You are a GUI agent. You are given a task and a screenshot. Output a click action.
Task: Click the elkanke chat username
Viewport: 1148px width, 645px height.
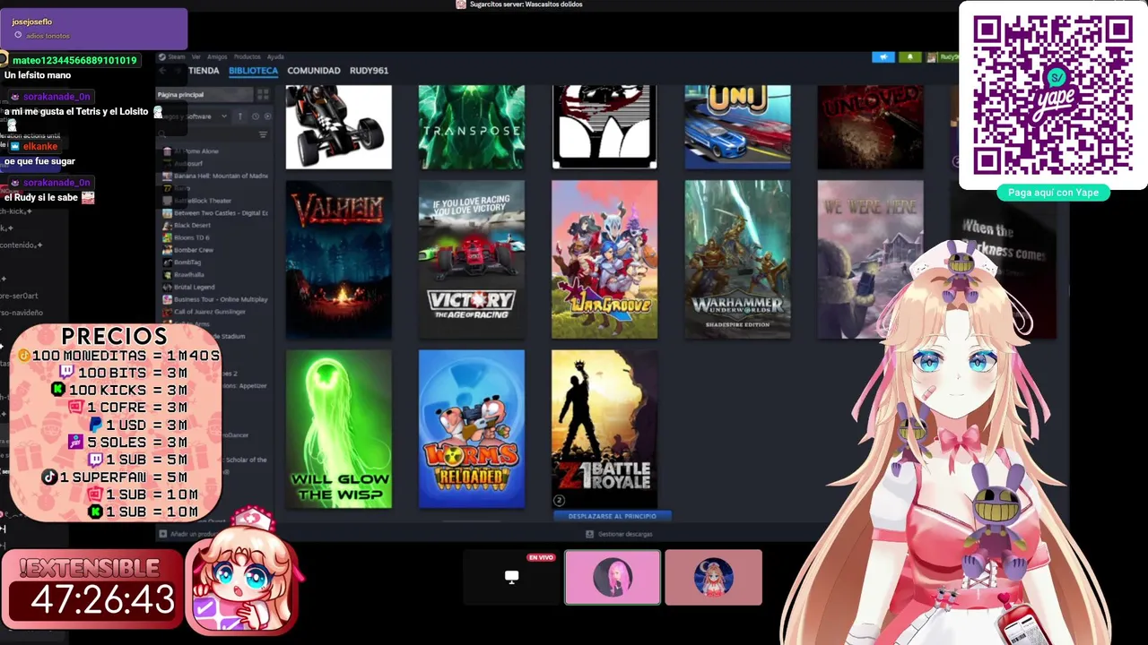pyautogui.click(x=40, y=146)
